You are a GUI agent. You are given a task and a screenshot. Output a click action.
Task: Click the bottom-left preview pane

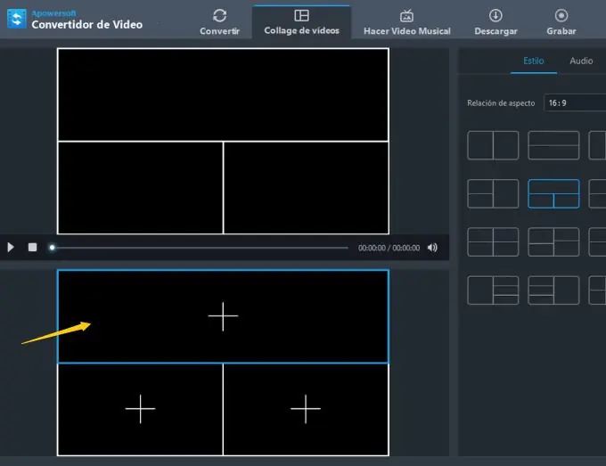point(140,188)
